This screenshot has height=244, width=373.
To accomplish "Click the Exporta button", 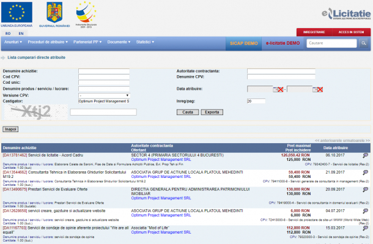I will tap(212, 113).
